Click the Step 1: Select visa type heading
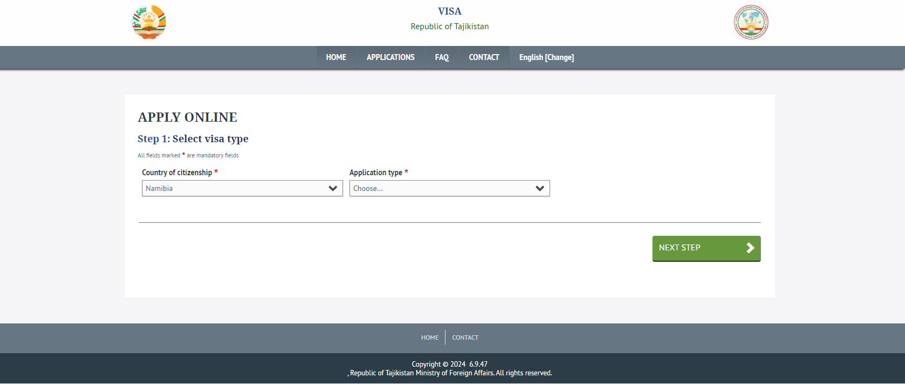 [193, 139]
